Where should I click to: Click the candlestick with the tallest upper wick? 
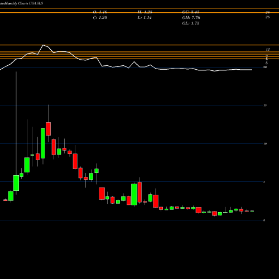[x=16, y=183]
